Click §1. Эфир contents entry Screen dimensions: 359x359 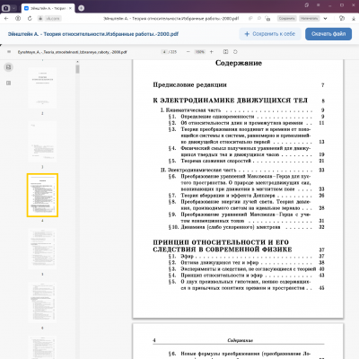tap(181, 257)
